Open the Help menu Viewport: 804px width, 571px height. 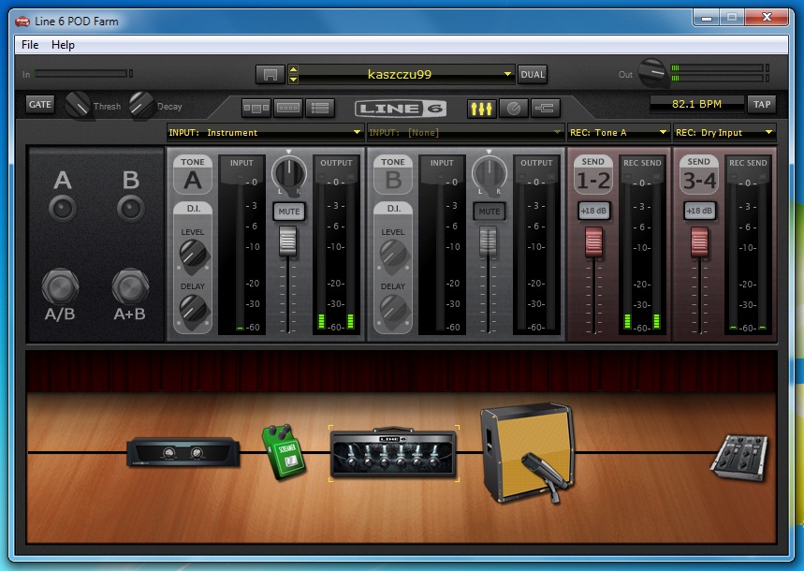click(x=63, y=45)
